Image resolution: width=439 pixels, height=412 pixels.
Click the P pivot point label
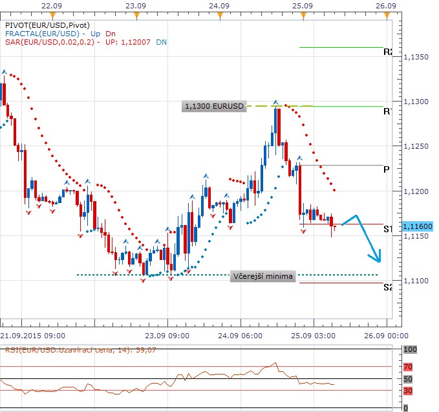(x=386, y=169)
